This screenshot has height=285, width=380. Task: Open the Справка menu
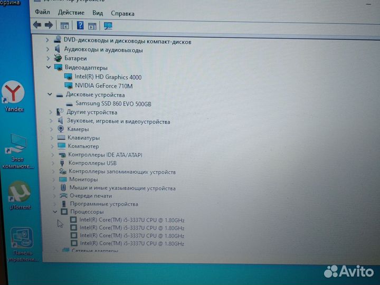pyautogui.click(x=122, y=14)
